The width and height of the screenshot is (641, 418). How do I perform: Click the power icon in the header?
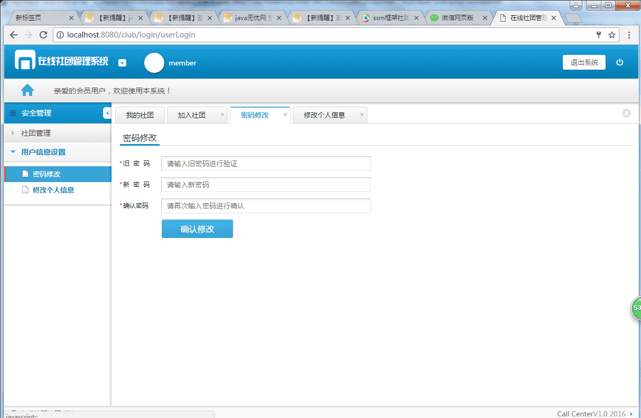coord(620,62)
